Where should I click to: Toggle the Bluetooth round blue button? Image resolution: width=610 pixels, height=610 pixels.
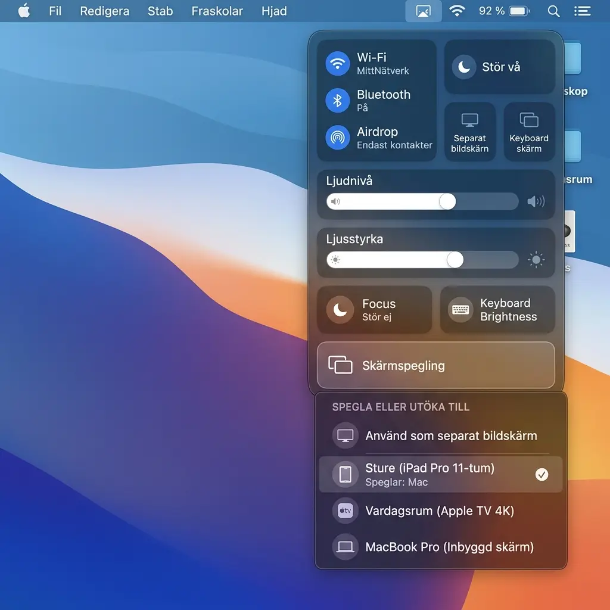point(337,100)
